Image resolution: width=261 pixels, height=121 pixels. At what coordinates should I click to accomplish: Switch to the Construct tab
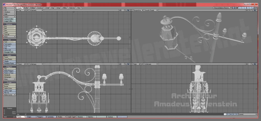40,8
